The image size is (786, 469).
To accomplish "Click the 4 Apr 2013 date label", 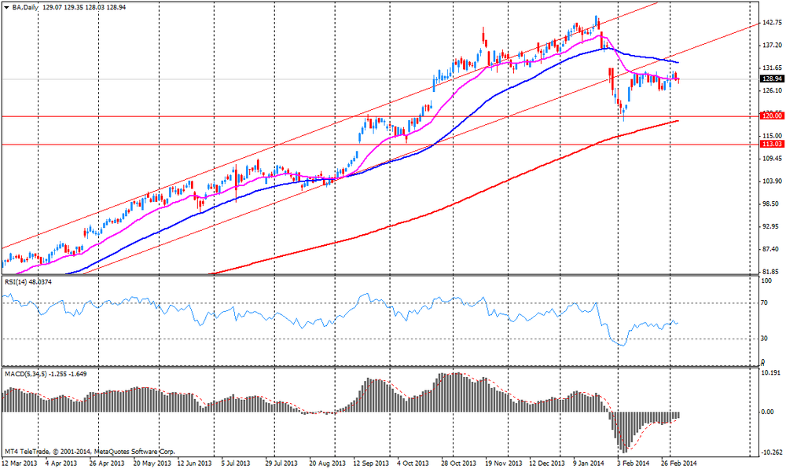I will click(x=61, y=463).
